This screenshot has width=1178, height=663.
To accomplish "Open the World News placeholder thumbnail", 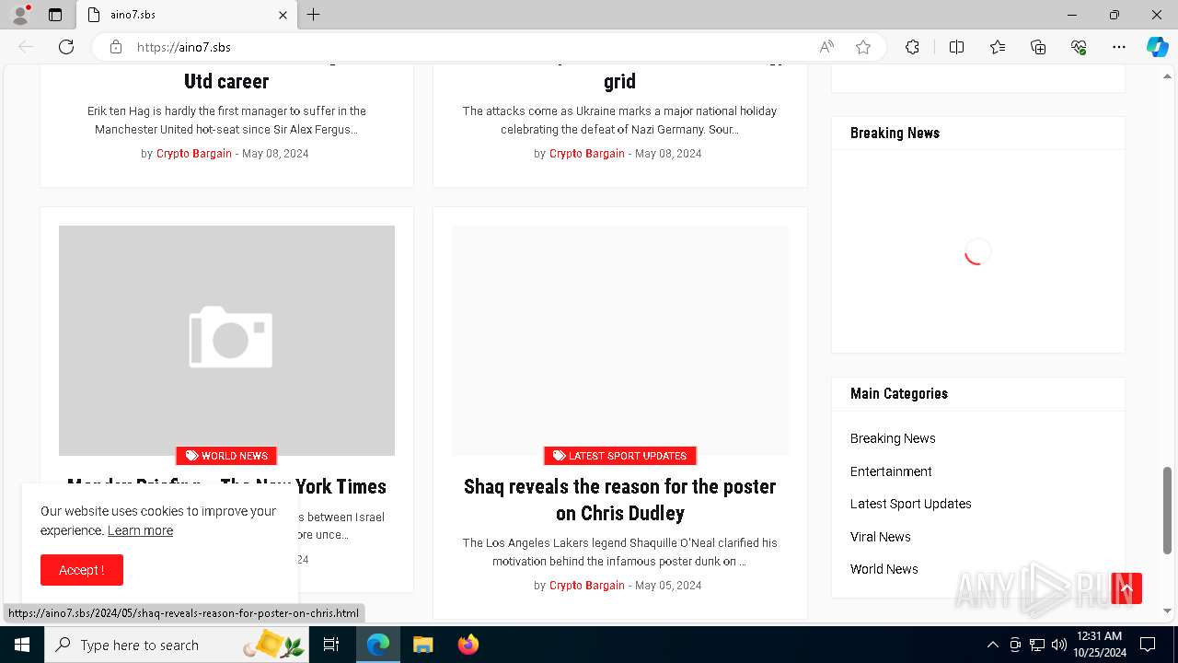I will [x=226, y=340].
